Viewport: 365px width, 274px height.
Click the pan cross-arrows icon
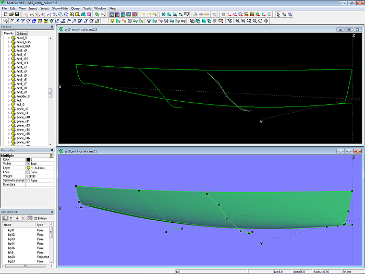[x=266, y=21]
